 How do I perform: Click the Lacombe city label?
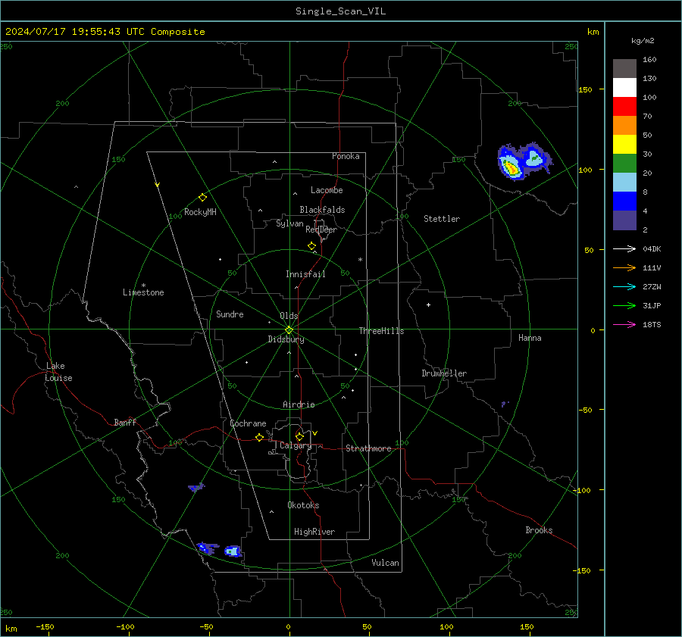point(327,190)
